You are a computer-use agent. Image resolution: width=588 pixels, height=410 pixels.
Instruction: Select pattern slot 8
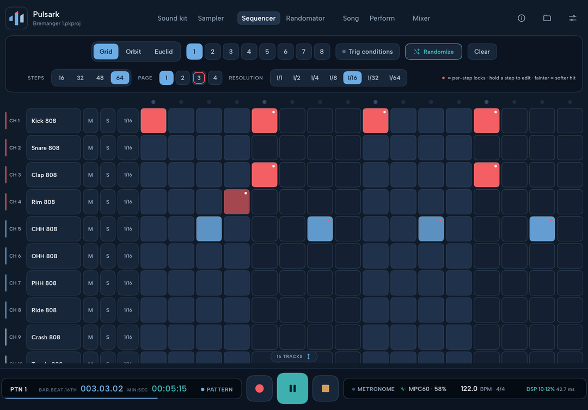point(322,52)
